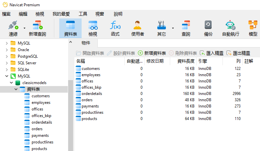The height and width of the screenshot is (151, 260).
Task: Open 新增查詢 new query tool
Action: click(37, 26)
